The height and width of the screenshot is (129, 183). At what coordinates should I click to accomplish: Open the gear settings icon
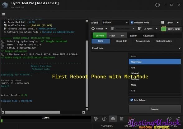tap(169, 118)
